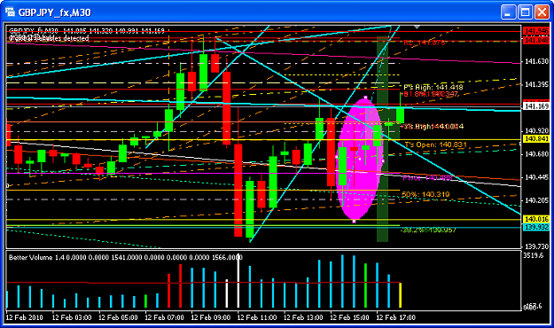Viewport: 554px width, 328px height.
Task: Click the red price label 141.848
Action: point(536,40)
